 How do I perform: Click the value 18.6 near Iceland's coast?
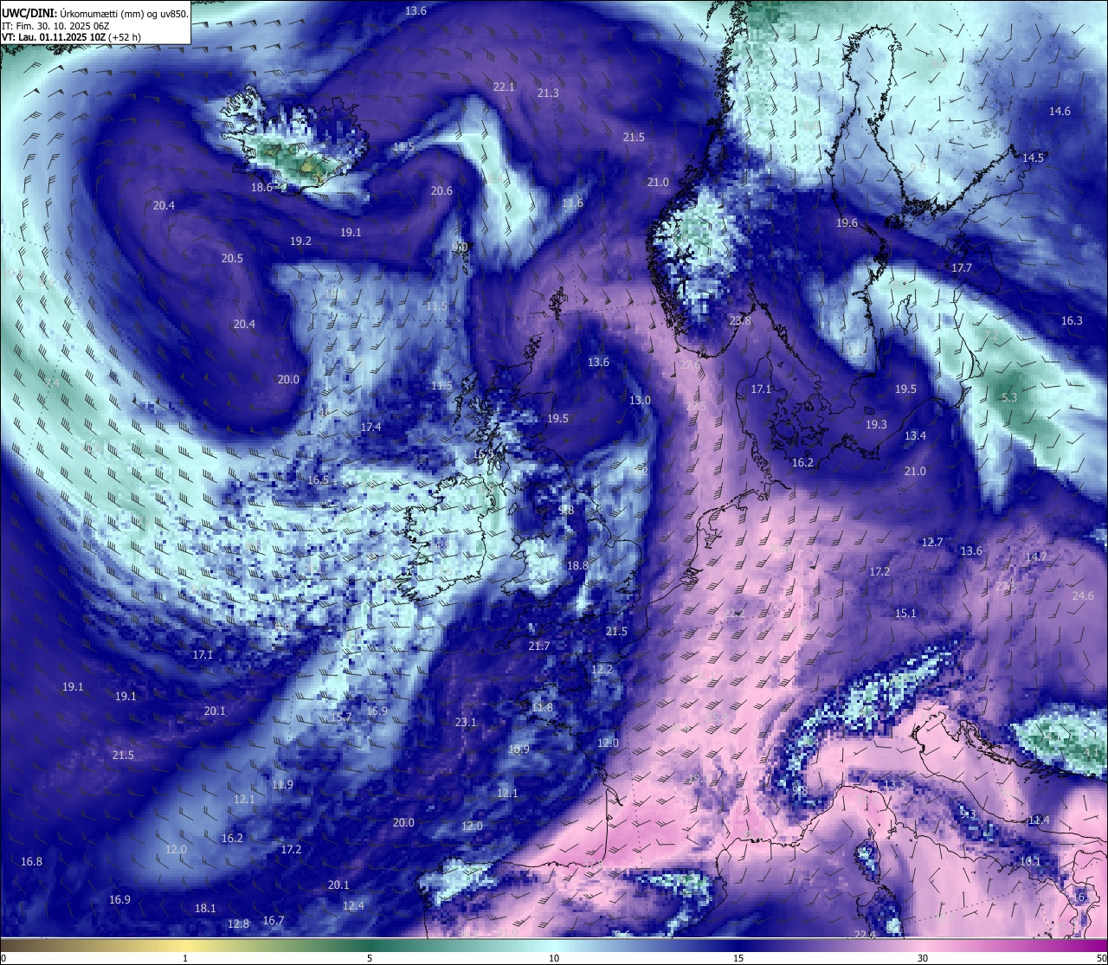coord(262,187)
